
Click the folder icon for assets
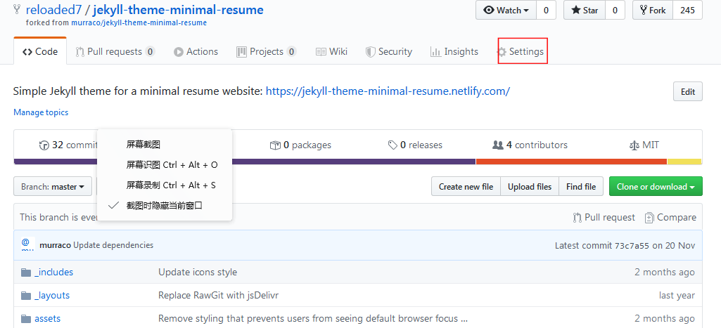point(26,318)
